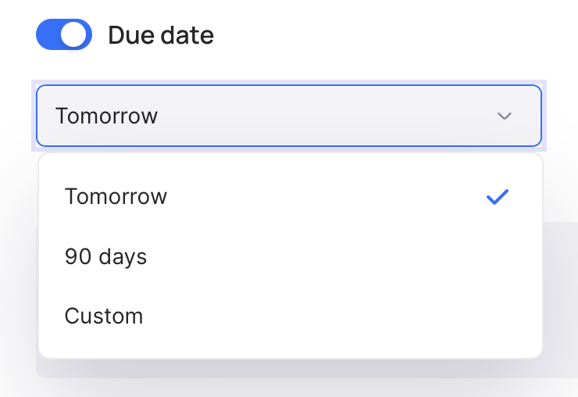Choose Custom from the due date list
Viewport: 578px width, 397px height.
[x=104, y=317]
